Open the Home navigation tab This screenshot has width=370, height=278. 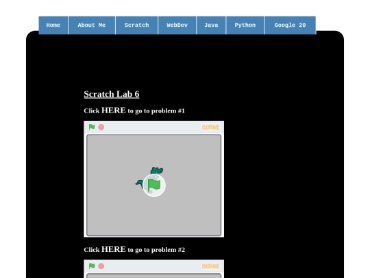[53, 25]
